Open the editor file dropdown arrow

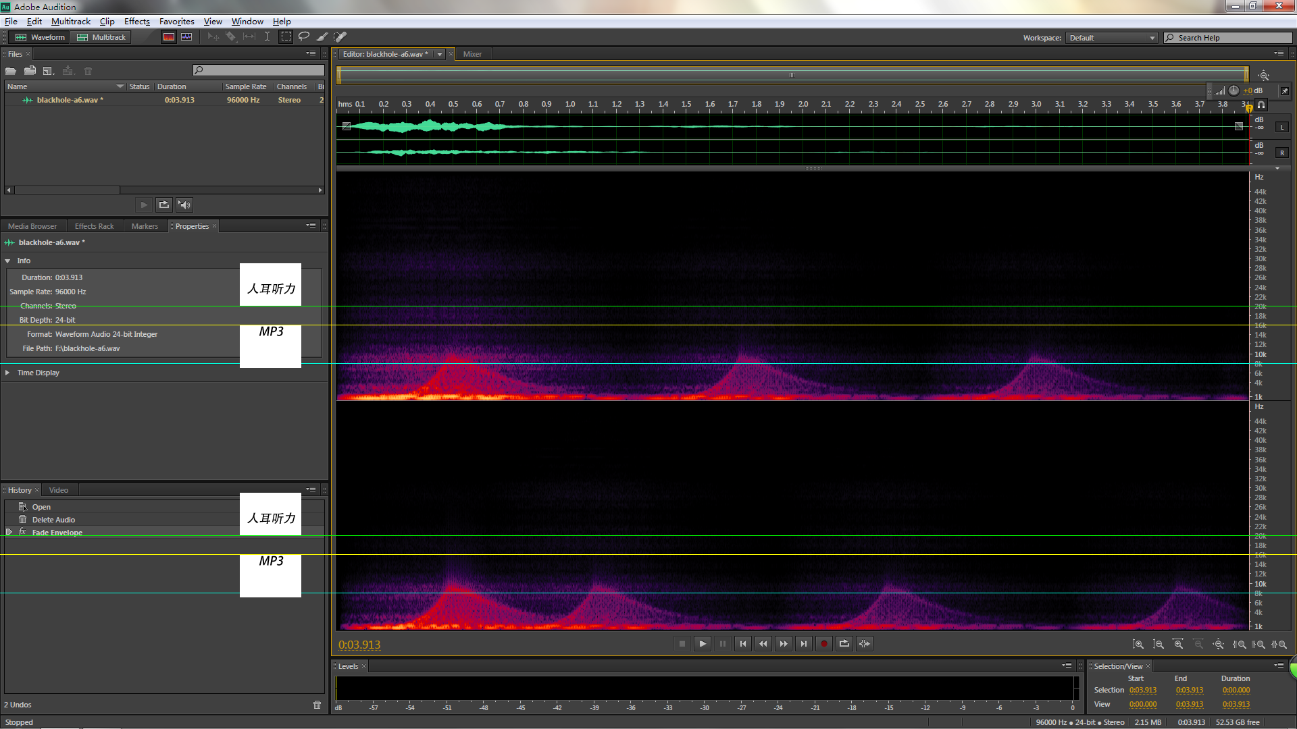440,54
